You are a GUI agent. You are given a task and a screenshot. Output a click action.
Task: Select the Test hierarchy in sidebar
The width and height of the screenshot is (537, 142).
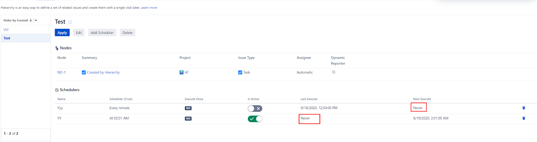pyautogui.click(x=7, y=38)
